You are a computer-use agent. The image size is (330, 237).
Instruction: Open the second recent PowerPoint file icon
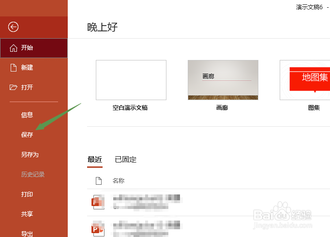(x=98, y=228)
